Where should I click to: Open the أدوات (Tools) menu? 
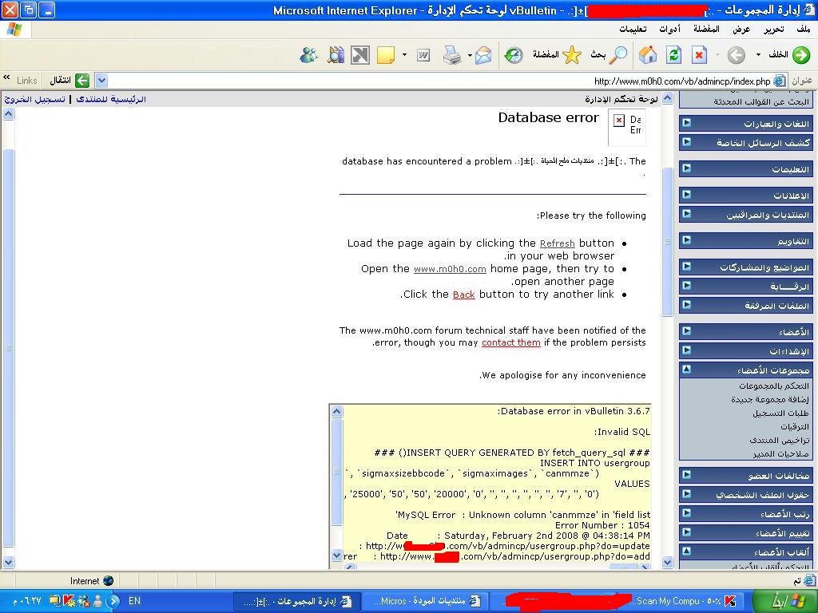coord(669,30)
